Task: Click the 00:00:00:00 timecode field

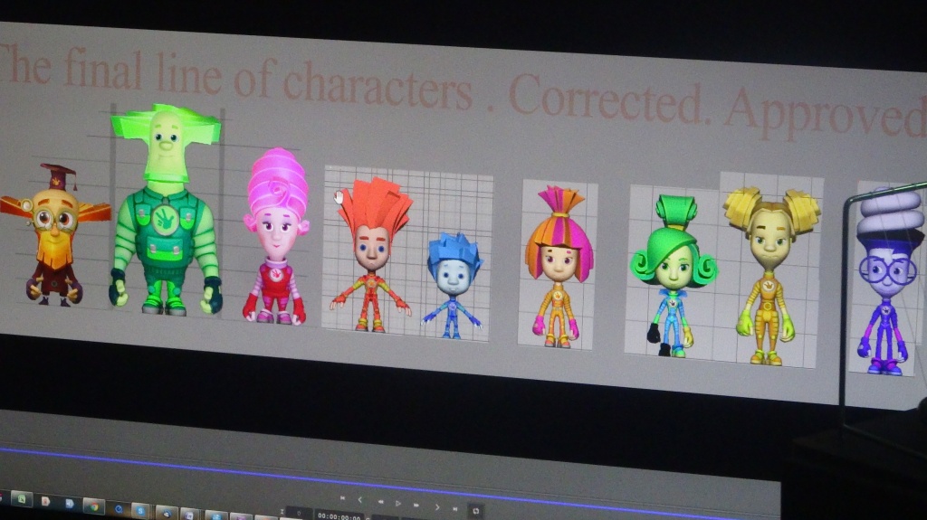Action: pyautogui.click(x=339, y=515)
